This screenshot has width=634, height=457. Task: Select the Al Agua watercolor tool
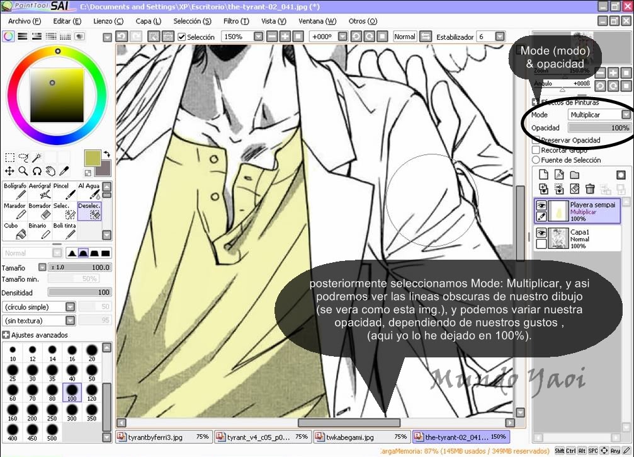(89, 191)
